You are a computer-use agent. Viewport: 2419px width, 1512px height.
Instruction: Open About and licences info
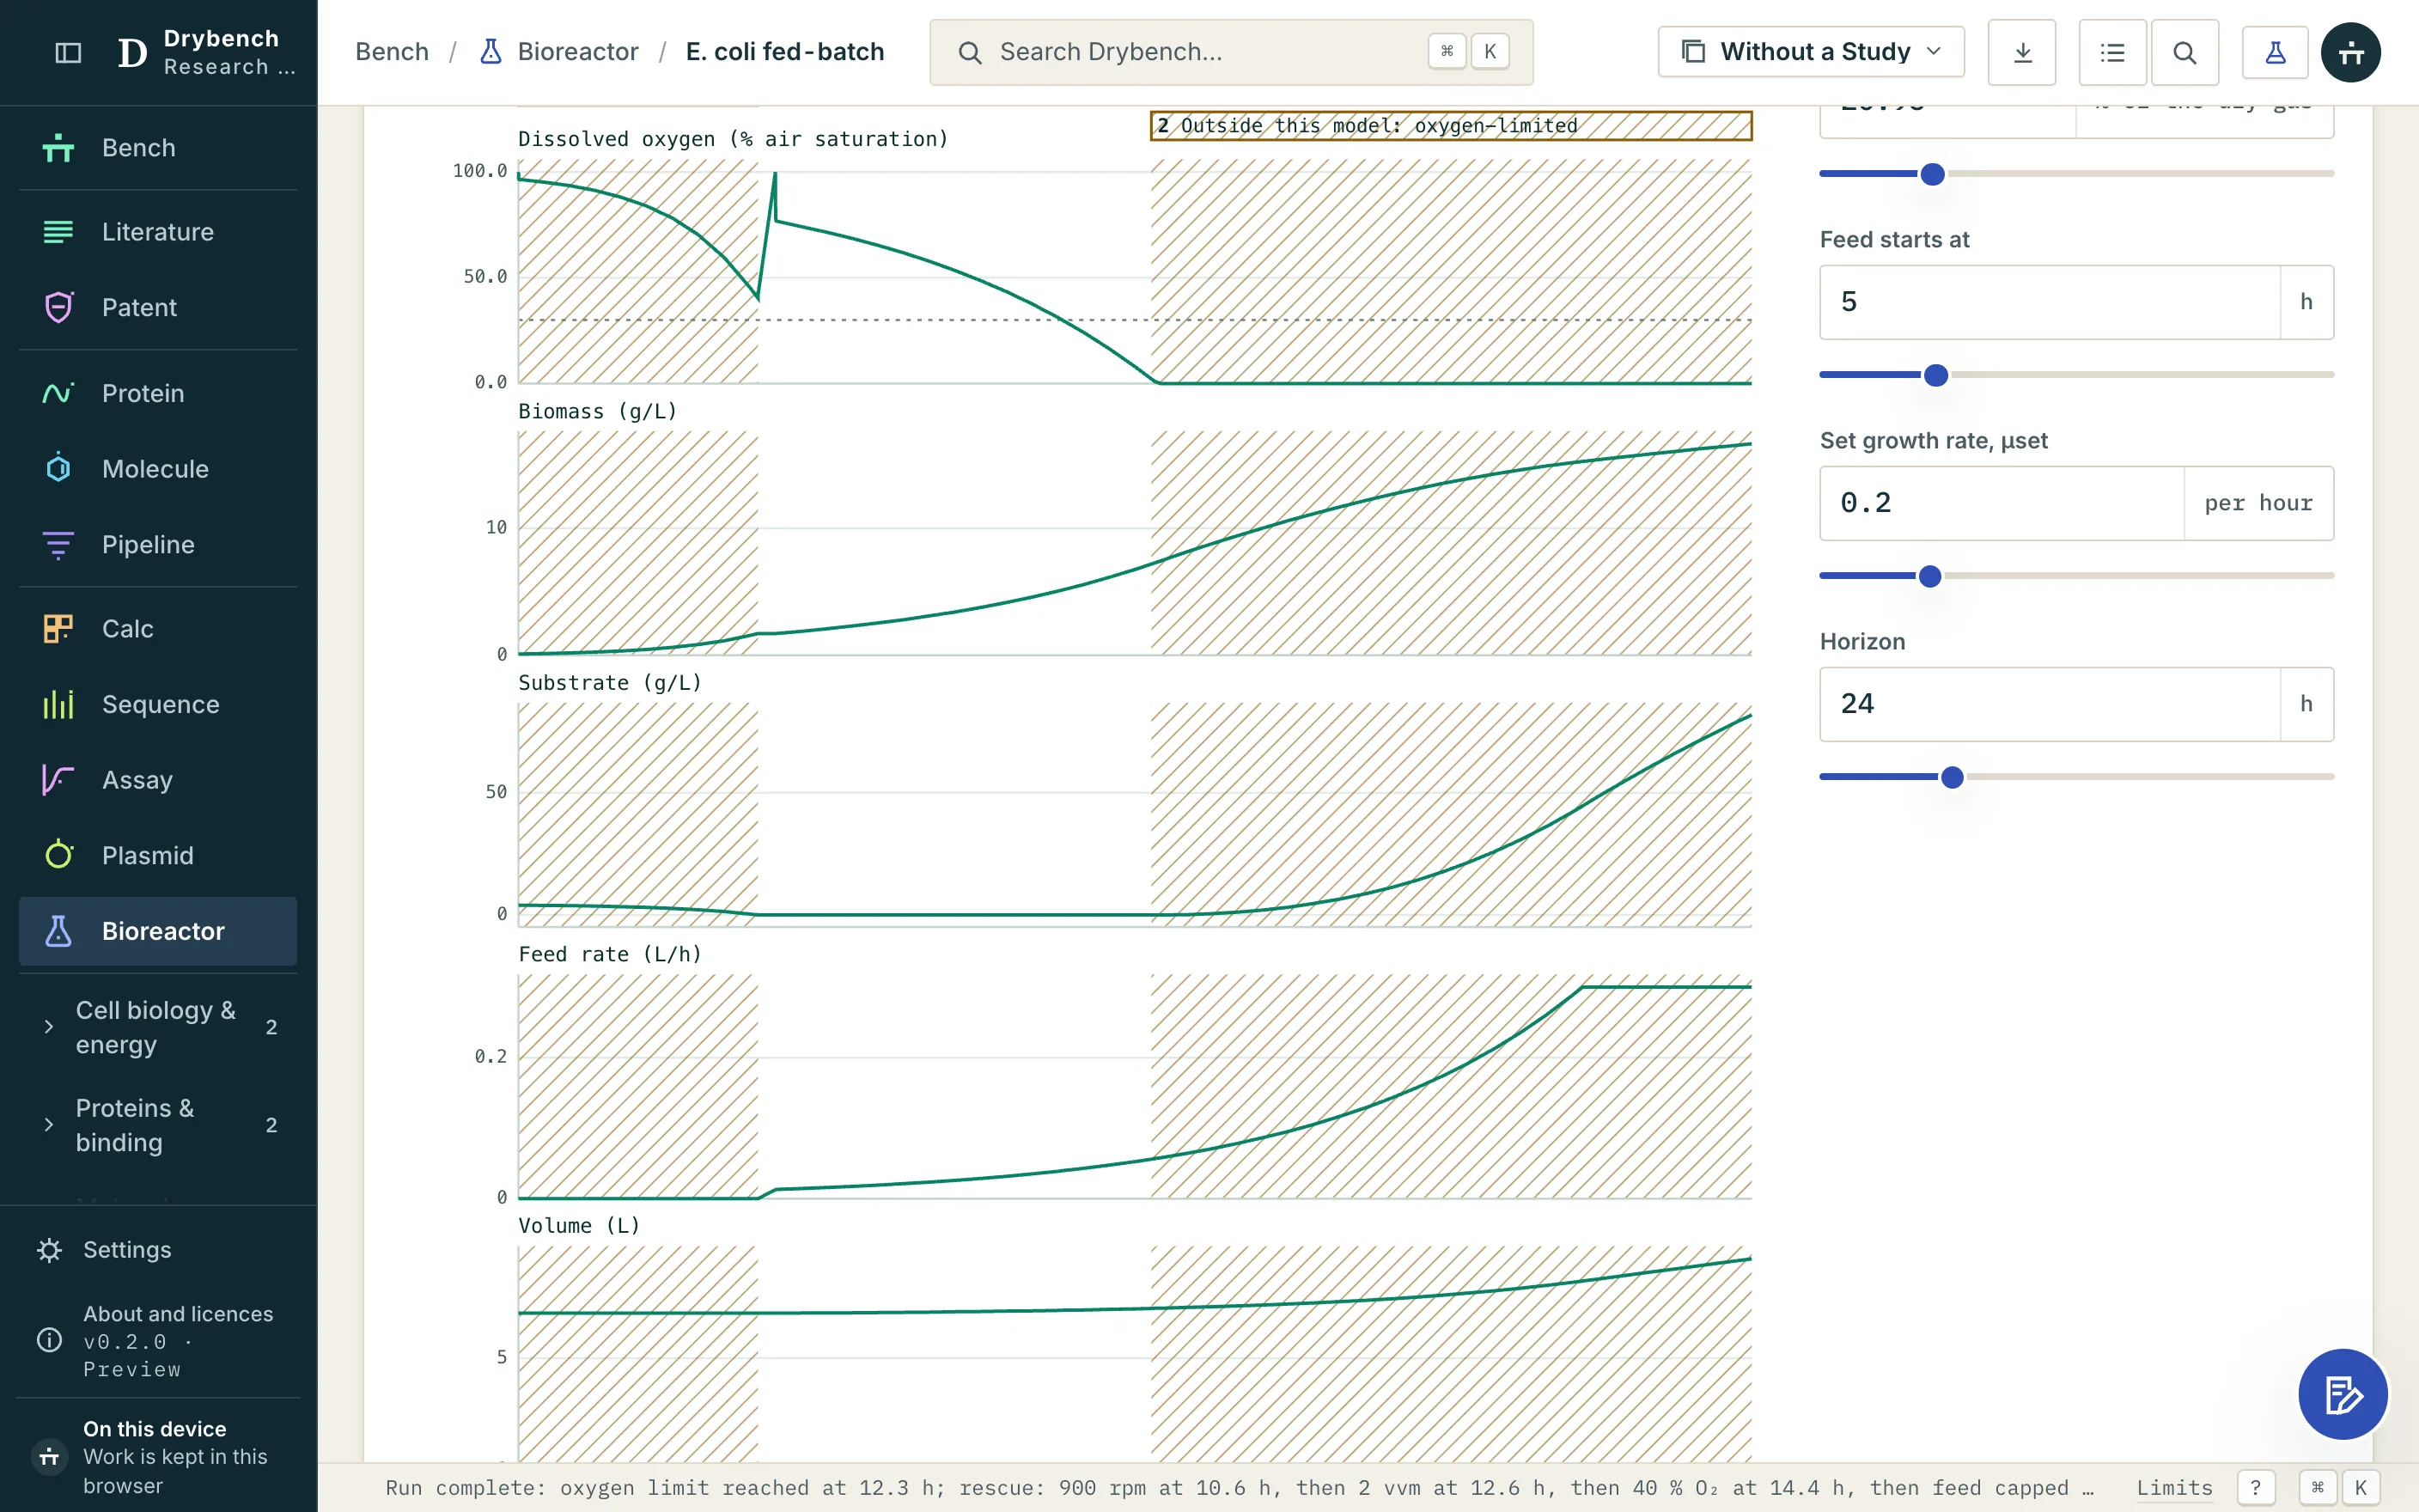click(x=158, y=1340)
